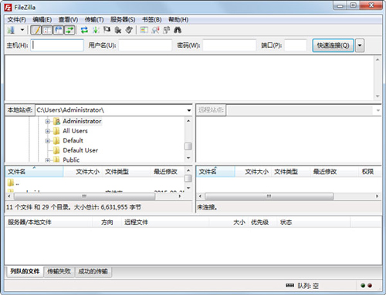Click the parent directory folder icon
Screen dimensions: 386x295
point(11,183)
